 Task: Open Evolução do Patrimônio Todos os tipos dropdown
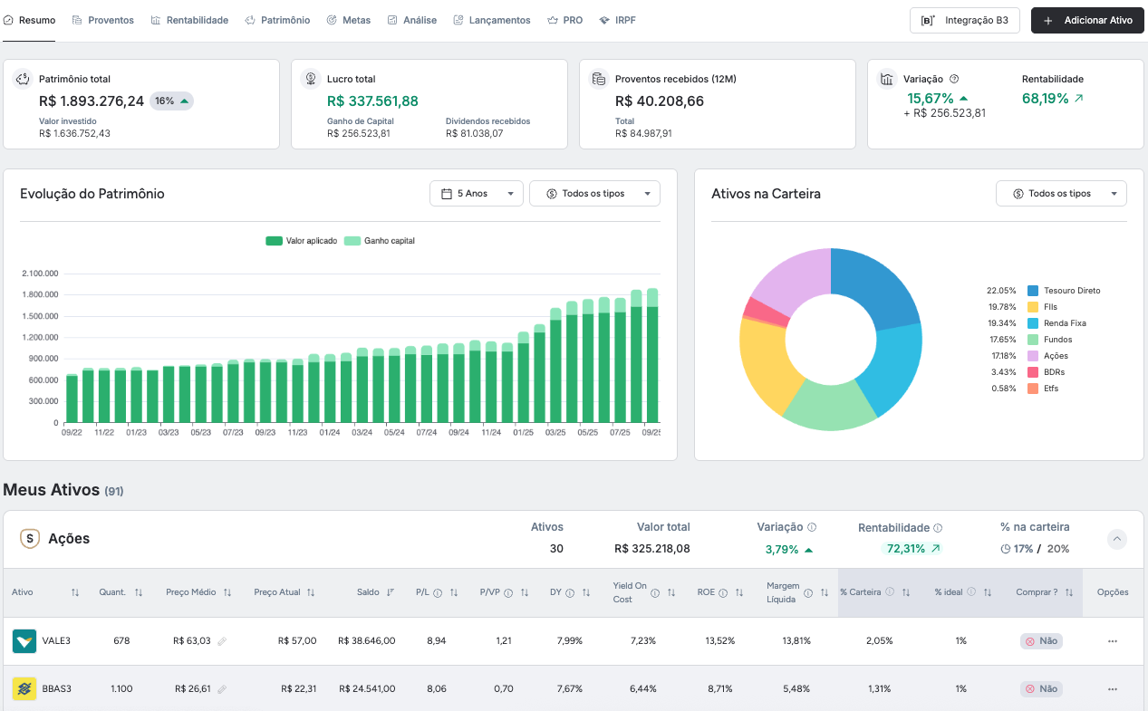[x=594, y=193]
